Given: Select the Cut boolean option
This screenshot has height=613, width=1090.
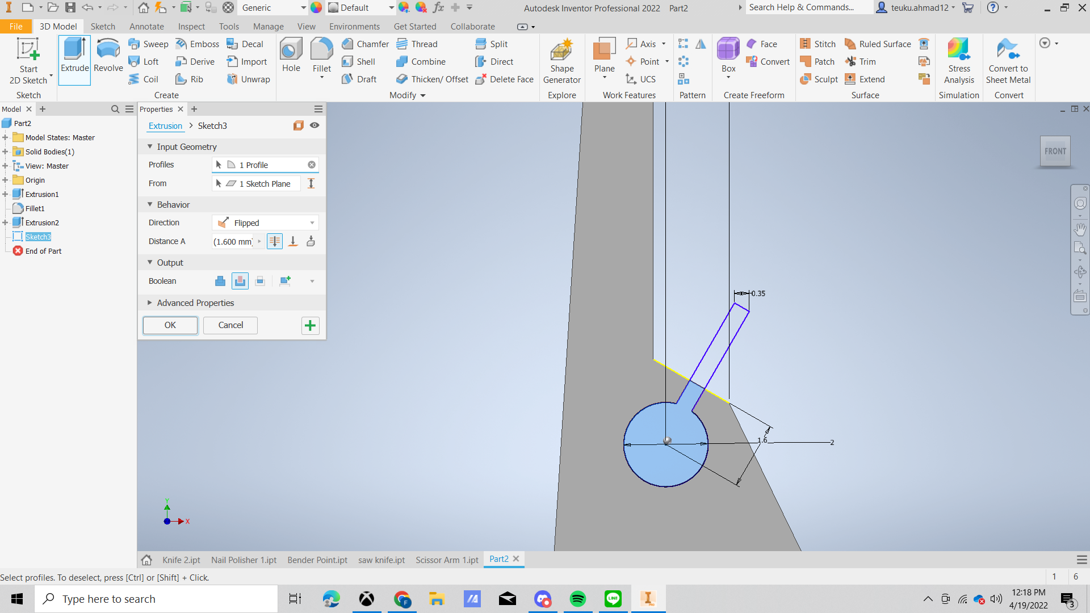Looking at the screenshot, I should pos(240,281).
